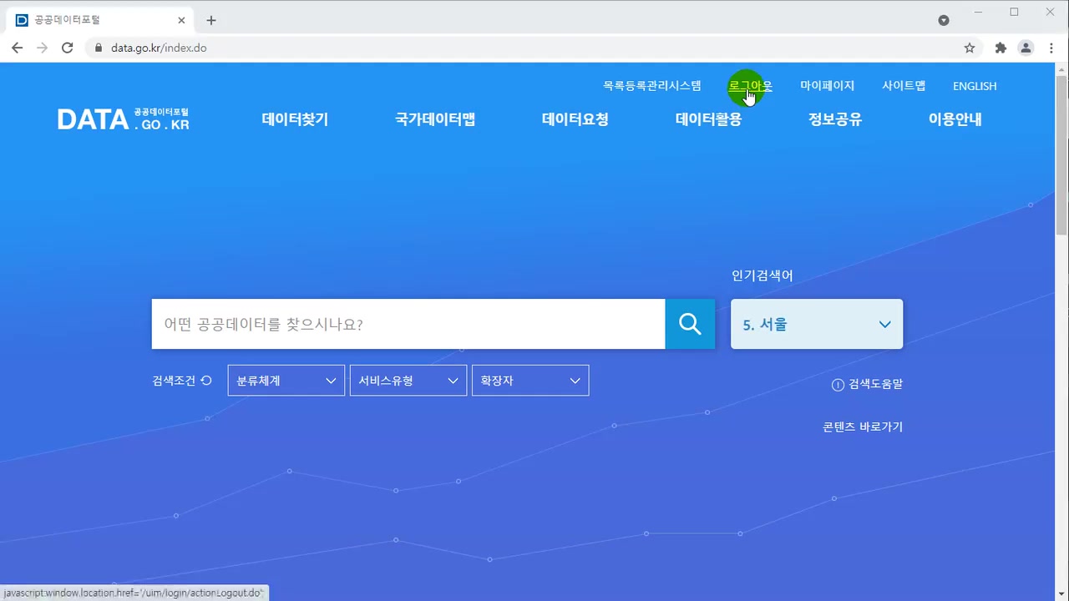This screenshot has height=601, width=1069.
Task: Switch the site to ENGLISH
Action: pos(974,86)
